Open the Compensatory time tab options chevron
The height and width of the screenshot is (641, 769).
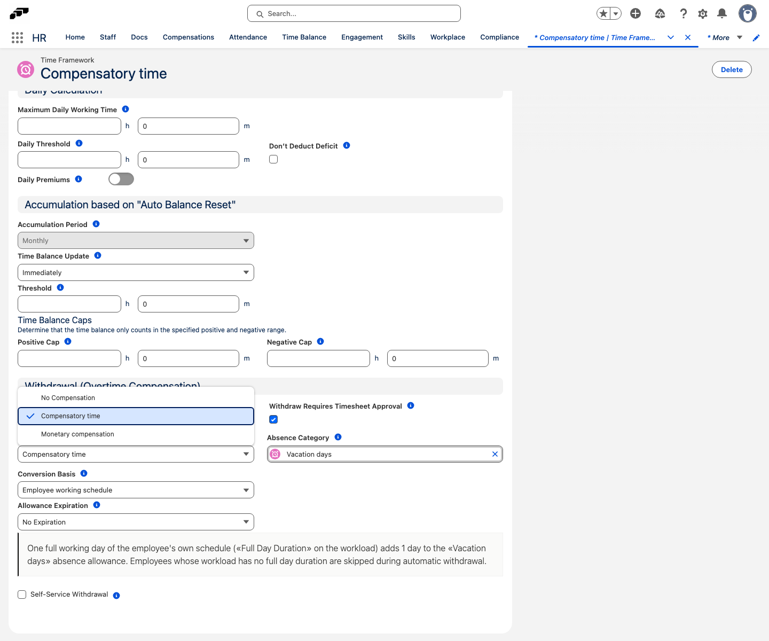click(x=671, y=37)
